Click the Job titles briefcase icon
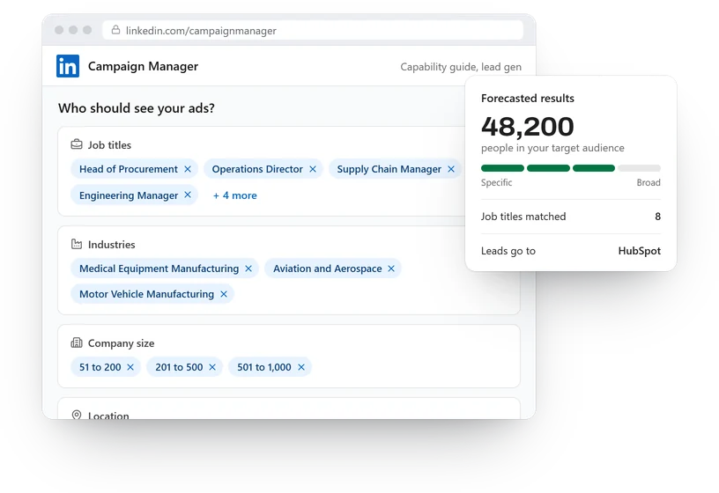Image resolution: width=719 pixels, height=493 pixels. click(x=77, y=144)
